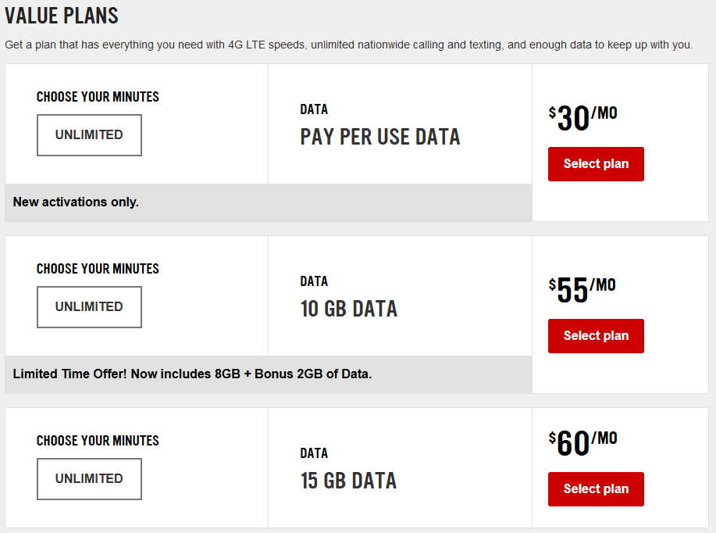The width and height of the screenshot is (716, 533).
Task: Select the $55 per month plan
Action: click(x=596, y=336)
